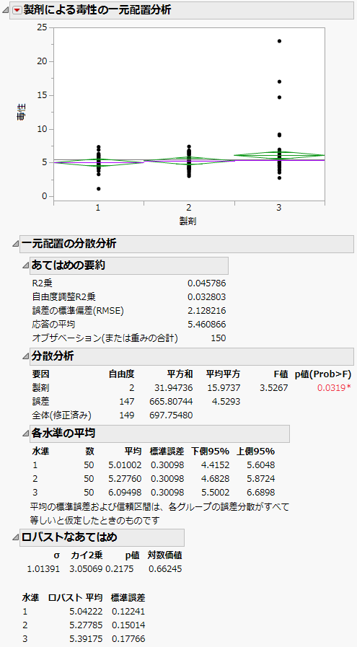Click the robust mean 5.04222

tap(87, 611)
